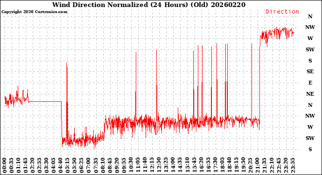
Task: Click the '21:35' time label
Action: 265,166
